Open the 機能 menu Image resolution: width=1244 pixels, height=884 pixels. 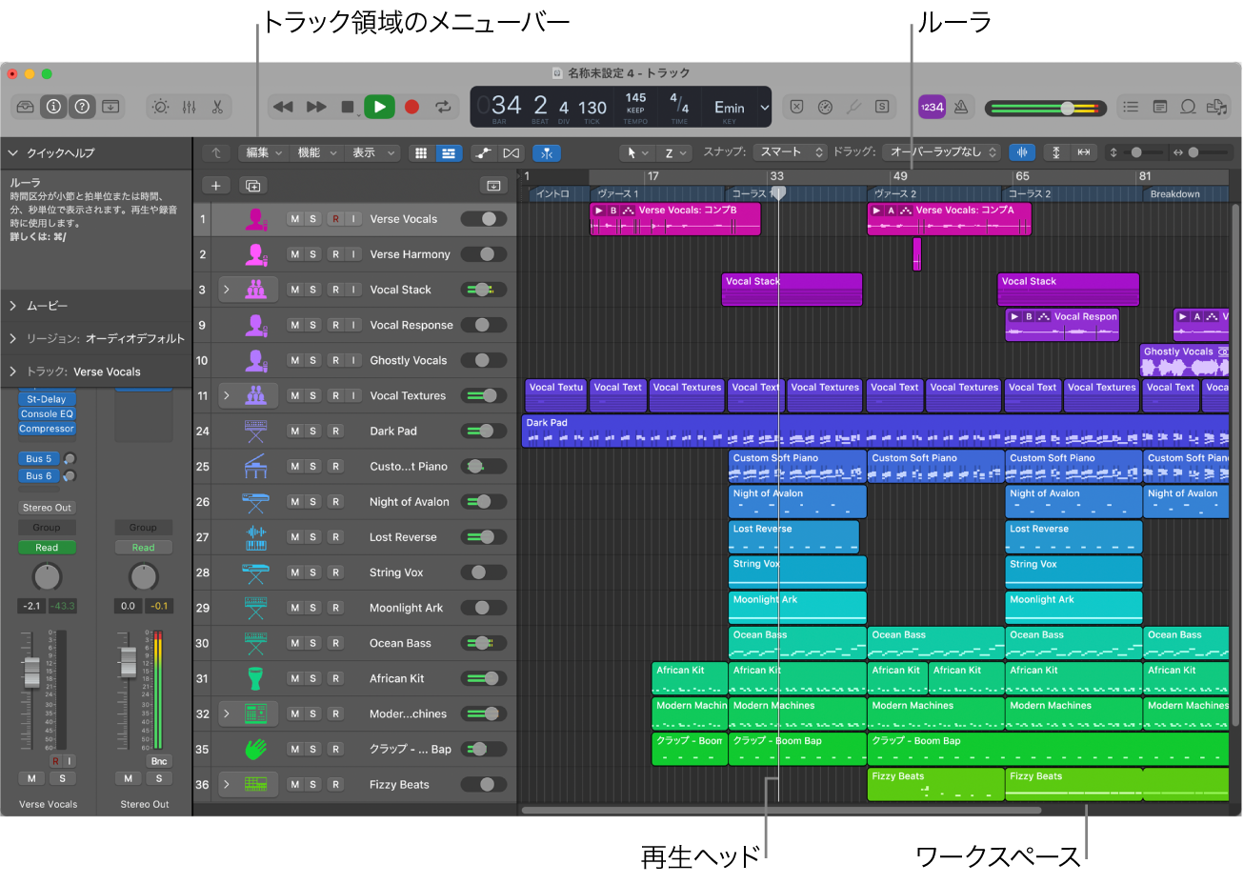tap(316, 152)
